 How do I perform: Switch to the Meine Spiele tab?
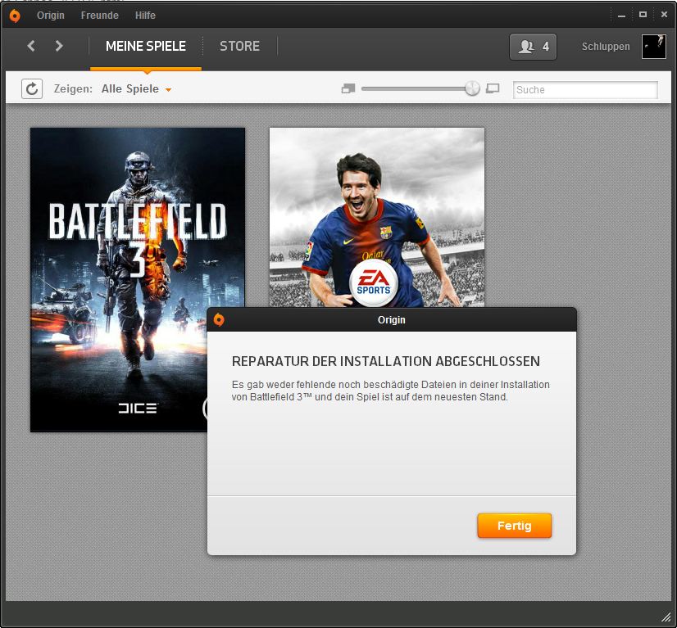[146, 46]
